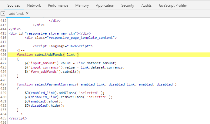Open the Audits tab

146,5
